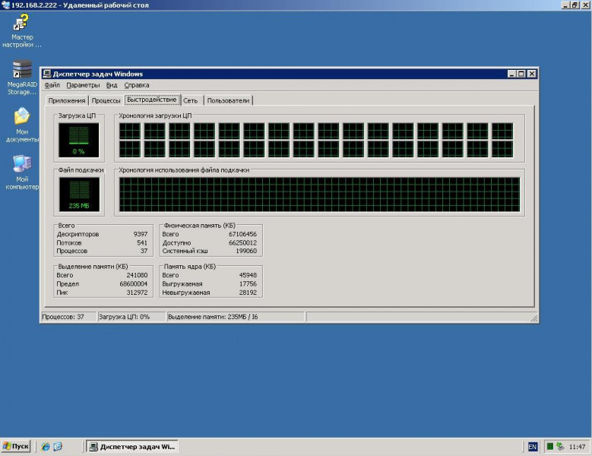
Task: Open the Справка menu
Action: pyautogui.click(x=137, y=85)
